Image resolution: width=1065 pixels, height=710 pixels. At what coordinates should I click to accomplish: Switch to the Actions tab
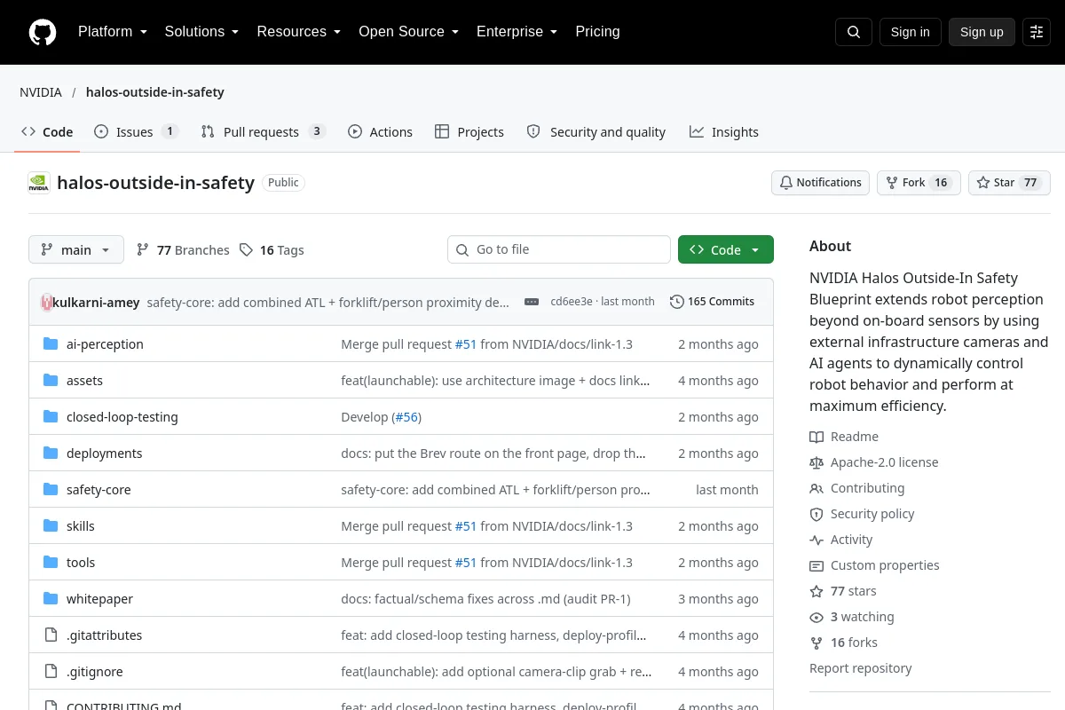click(380, 131)
